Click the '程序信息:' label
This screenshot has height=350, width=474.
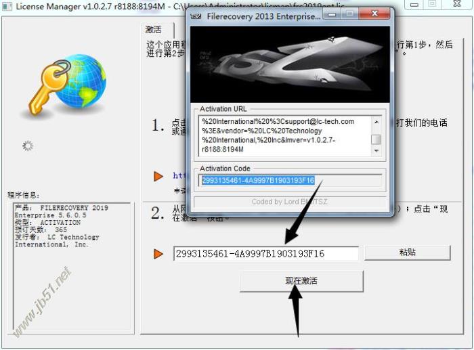(23, 195)
